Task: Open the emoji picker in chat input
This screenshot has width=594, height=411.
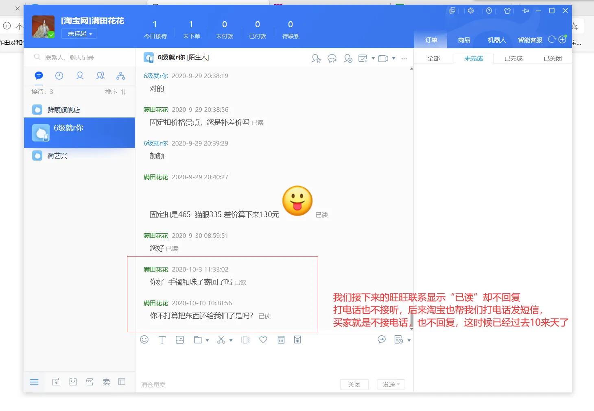Action: point(144,339)
